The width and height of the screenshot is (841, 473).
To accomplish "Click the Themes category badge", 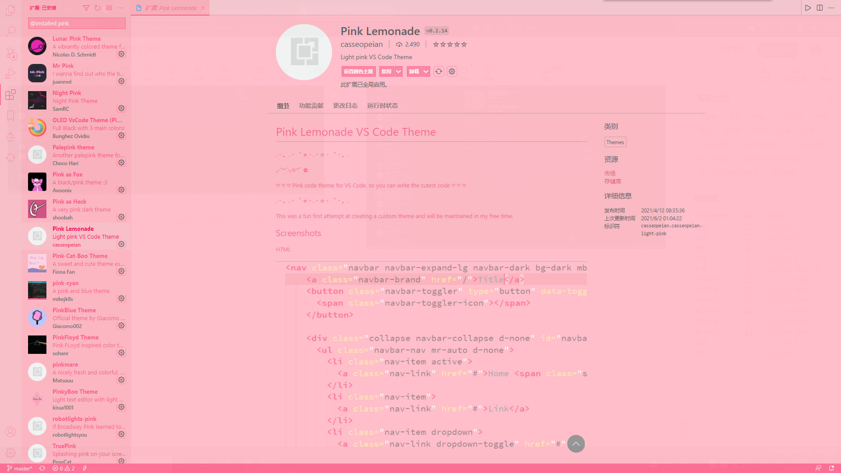I will pyautogui.click(x=615, y=142).
